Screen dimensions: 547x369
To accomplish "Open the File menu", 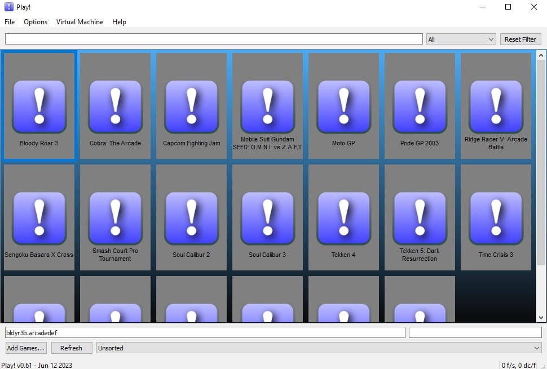I will click(x=10, y=21).
